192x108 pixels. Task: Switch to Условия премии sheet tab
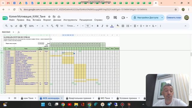coord(128,98)
